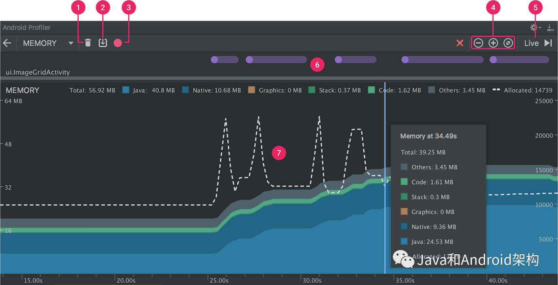The image size is (558, 285).
Task: Open the profiler settings gear menu
Action: point(535,27)
